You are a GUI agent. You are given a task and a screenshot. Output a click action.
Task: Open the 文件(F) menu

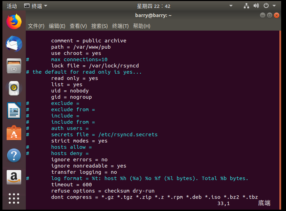point(36,26)
